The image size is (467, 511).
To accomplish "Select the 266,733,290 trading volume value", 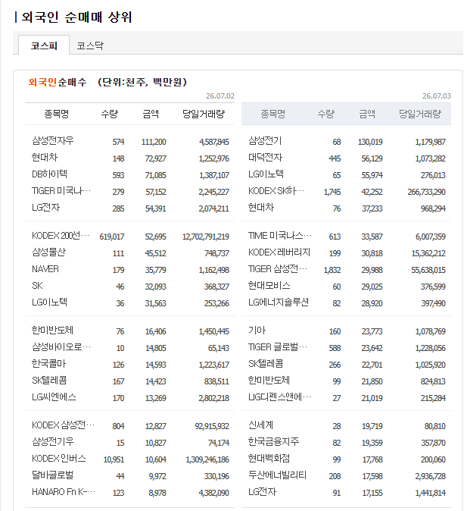I will click(x=427, y=192).
